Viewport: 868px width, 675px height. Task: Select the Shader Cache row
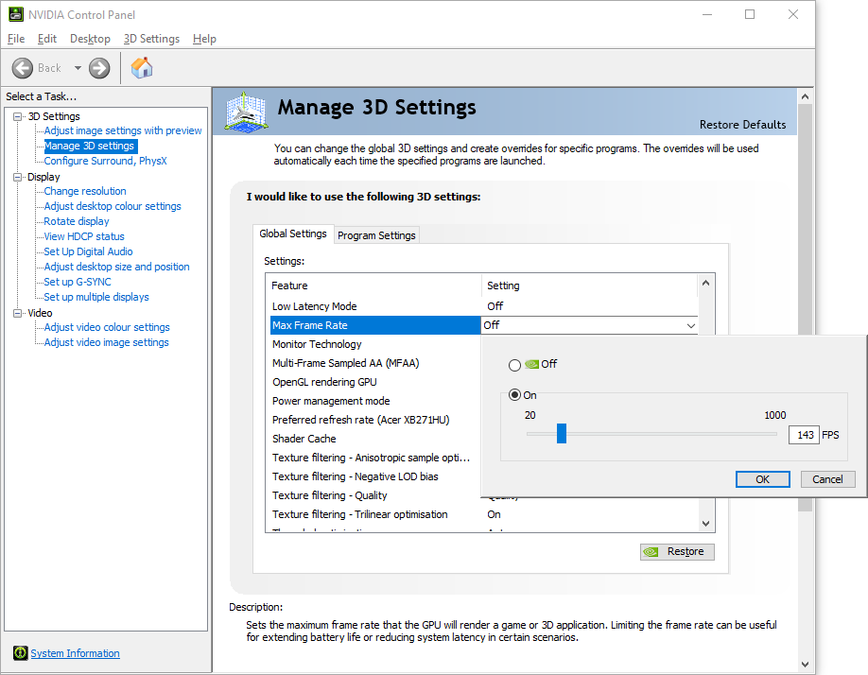pyautogui.click(x=376, y=439)
